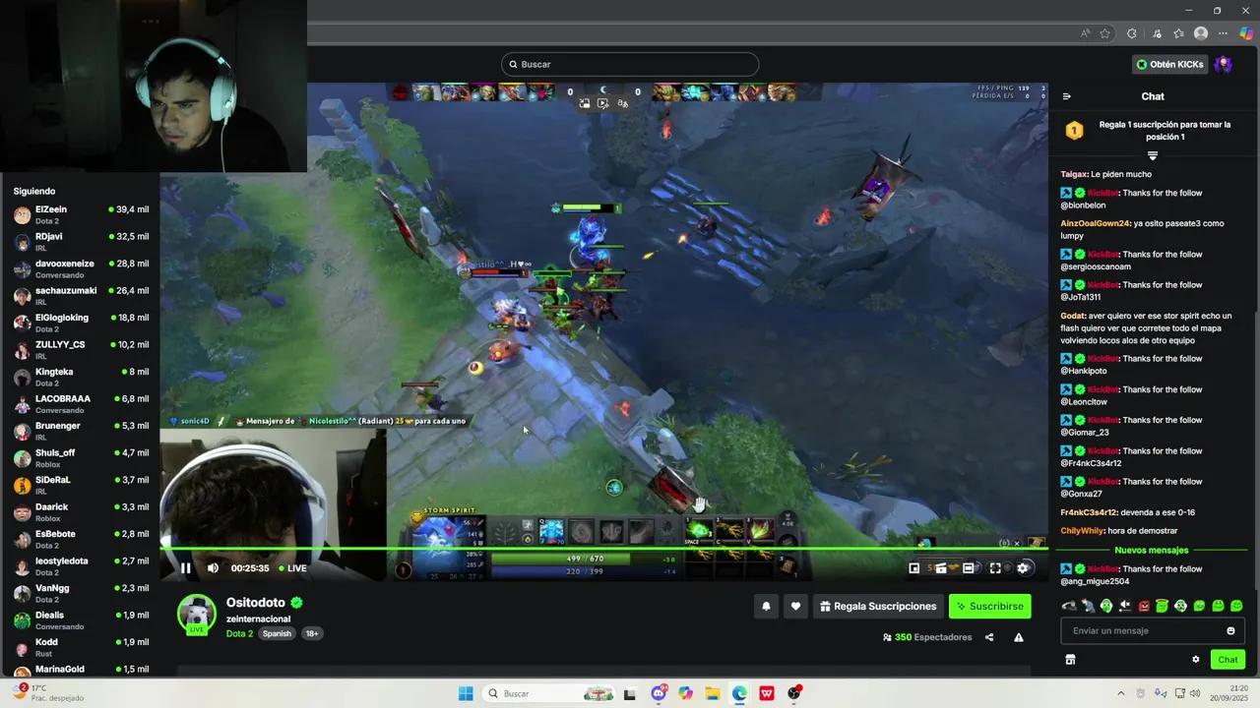Open Daarick channel in sidebar
The width and height of the screenshot is (1260, 708).
[x=81, y=512]
